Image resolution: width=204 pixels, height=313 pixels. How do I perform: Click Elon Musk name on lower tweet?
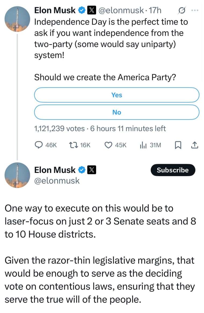[55, 170]
